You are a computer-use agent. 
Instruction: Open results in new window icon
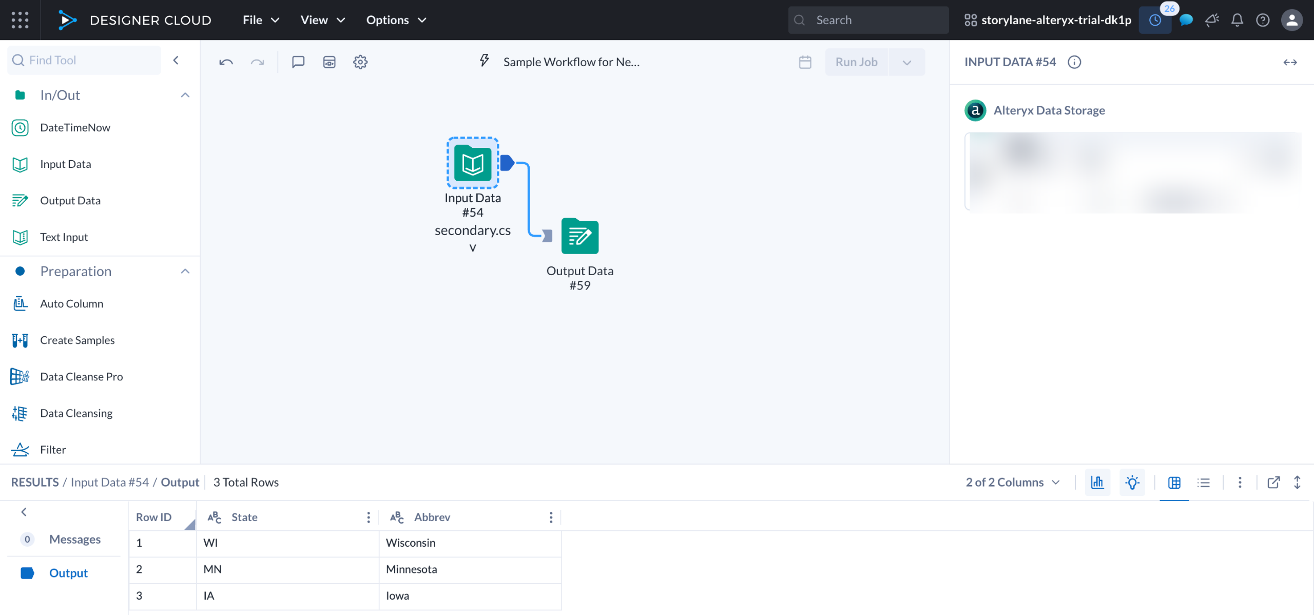[1273, 482]
